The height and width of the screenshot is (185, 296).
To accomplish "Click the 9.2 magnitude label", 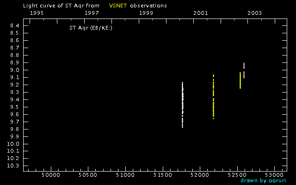I will (x=15, y=85).
